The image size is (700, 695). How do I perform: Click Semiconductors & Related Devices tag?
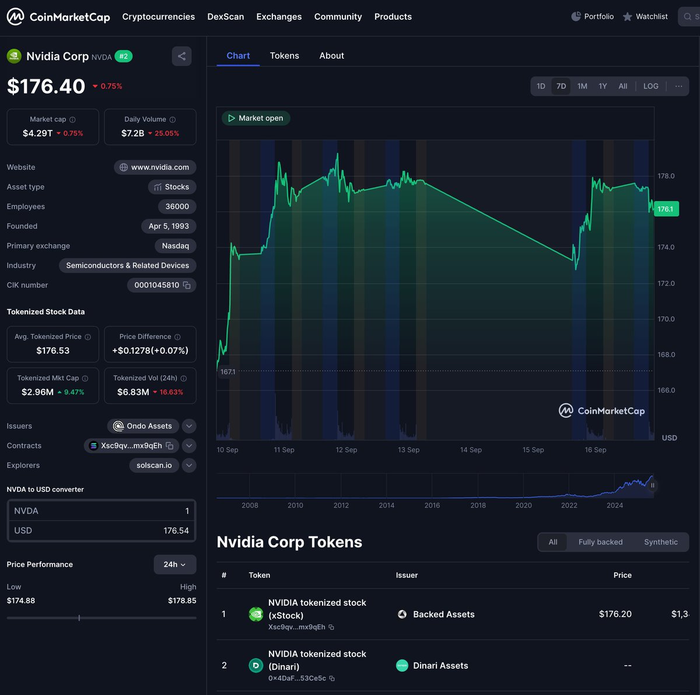point(128,265)
